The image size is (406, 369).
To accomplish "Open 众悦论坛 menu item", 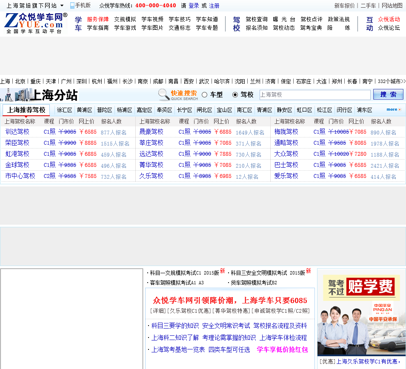I will [x=389, y=28].
